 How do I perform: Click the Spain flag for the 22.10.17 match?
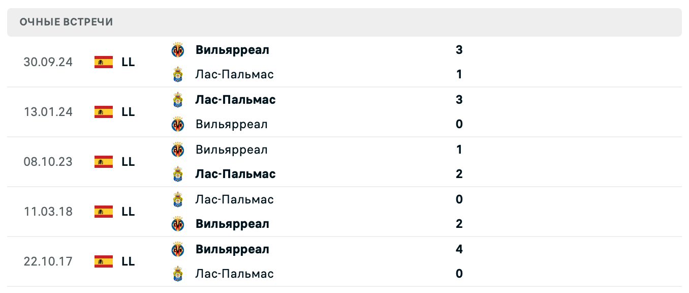click(x=104, y=261)
